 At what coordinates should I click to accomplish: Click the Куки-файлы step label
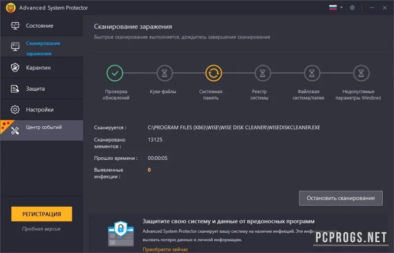(x=163, y=92)
